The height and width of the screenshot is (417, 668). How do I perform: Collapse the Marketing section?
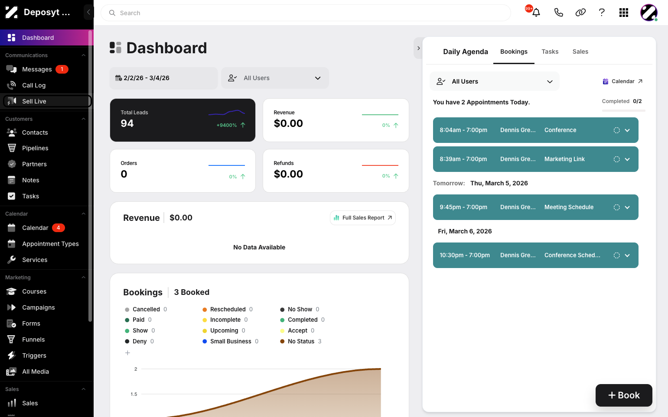pos(83,278)
